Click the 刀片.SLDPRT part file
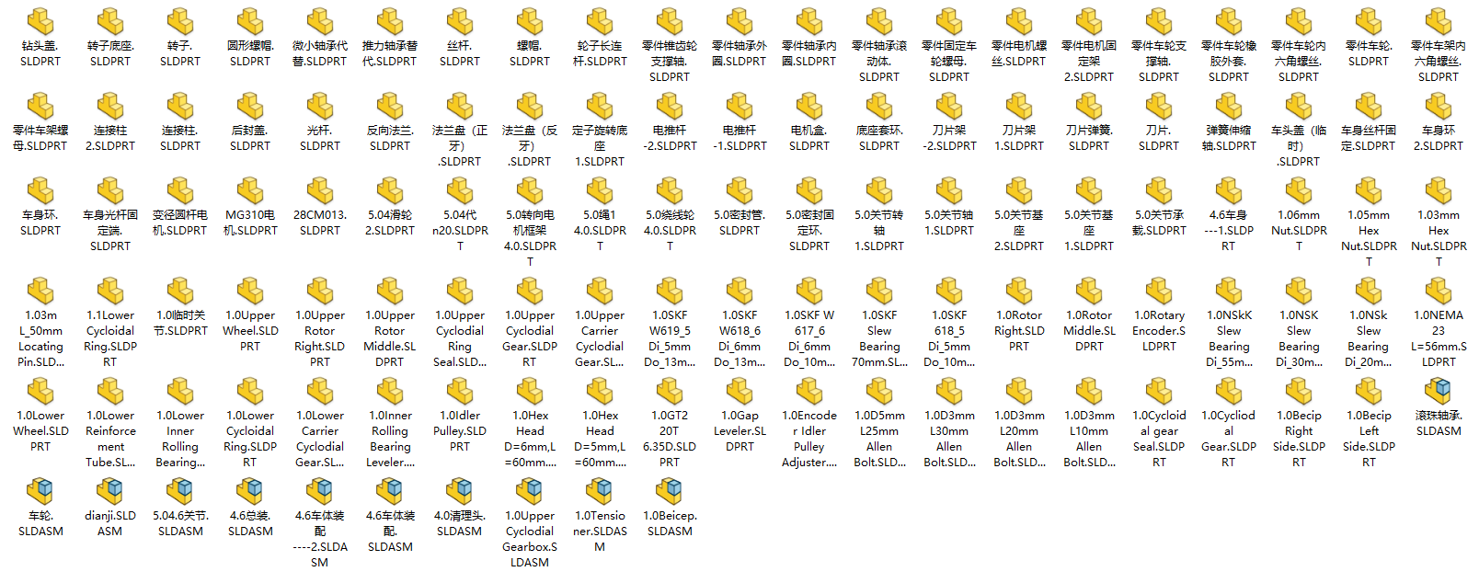 [1159, 107]
